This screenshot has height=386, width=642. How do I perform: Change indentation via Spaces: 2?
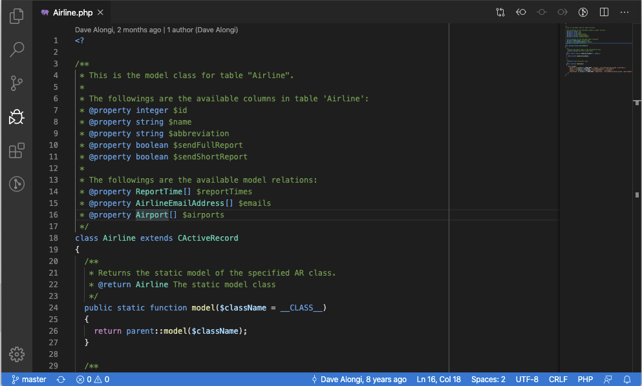488,380
